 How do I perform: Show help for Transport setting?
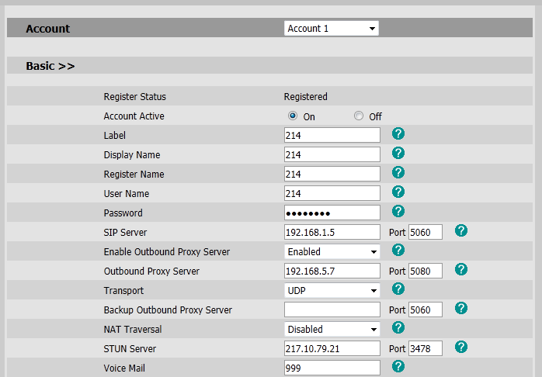coord(398,289)
